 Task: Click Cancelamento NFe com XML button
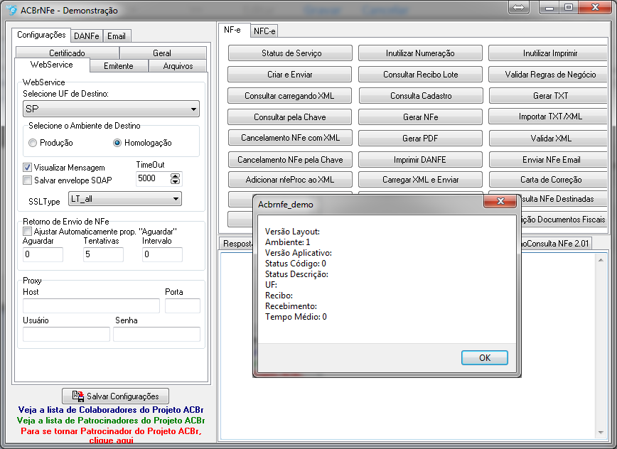coord(291,138)
